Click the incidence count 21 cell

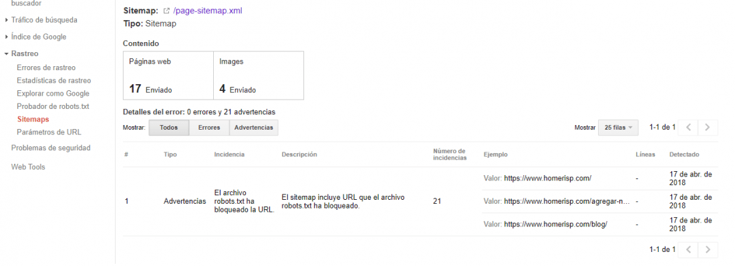coord(437,201)
